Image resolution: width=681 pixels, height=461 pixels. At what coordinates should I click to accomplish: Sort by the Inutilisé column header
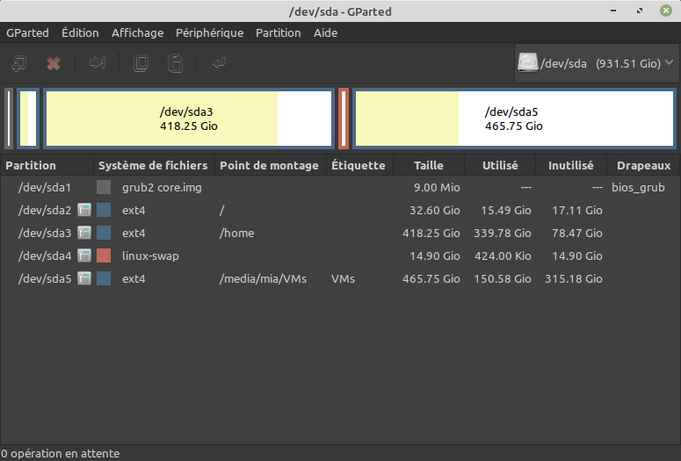[x=571, y=165]
